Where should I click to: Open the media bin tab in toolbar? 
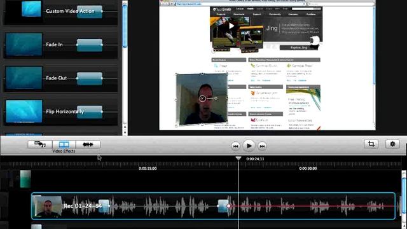[x=40, y=144]
